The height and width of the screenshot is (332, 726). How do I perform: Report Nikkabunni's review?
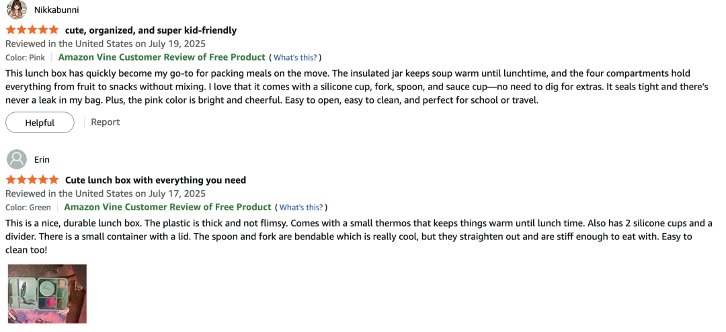[x=106, y=122]
